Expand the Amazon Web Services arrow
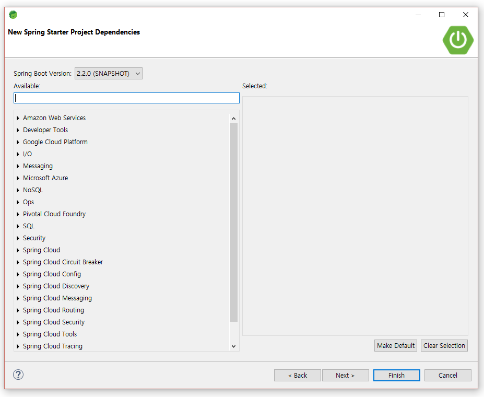The image size is (484, 397). pyautogui.click(x=18, y=118)
